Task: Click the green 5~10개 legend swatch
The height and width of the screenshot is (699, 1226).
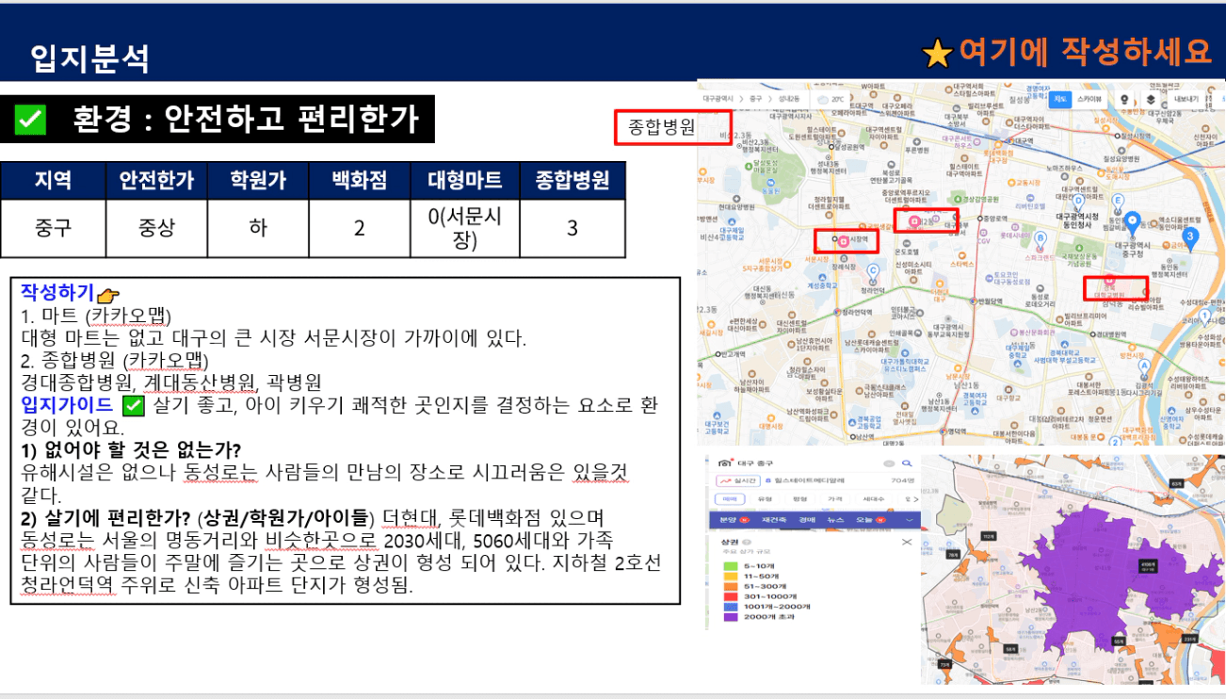Action: [x=731, y=566]
